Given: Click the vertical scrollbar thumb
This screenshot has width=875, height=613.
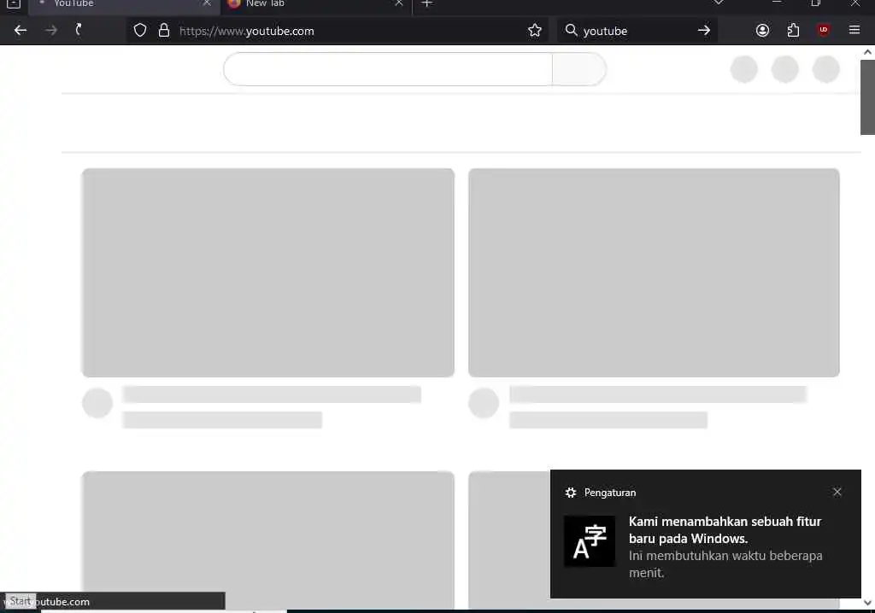Looking at the screenshot, I should (867, 97).
